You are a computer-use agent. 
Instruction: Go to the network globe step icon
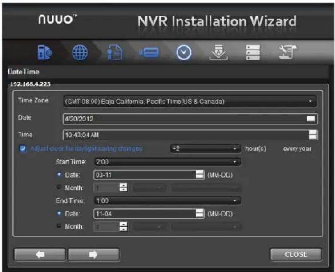pyautogui.click(x=80, y=52)
